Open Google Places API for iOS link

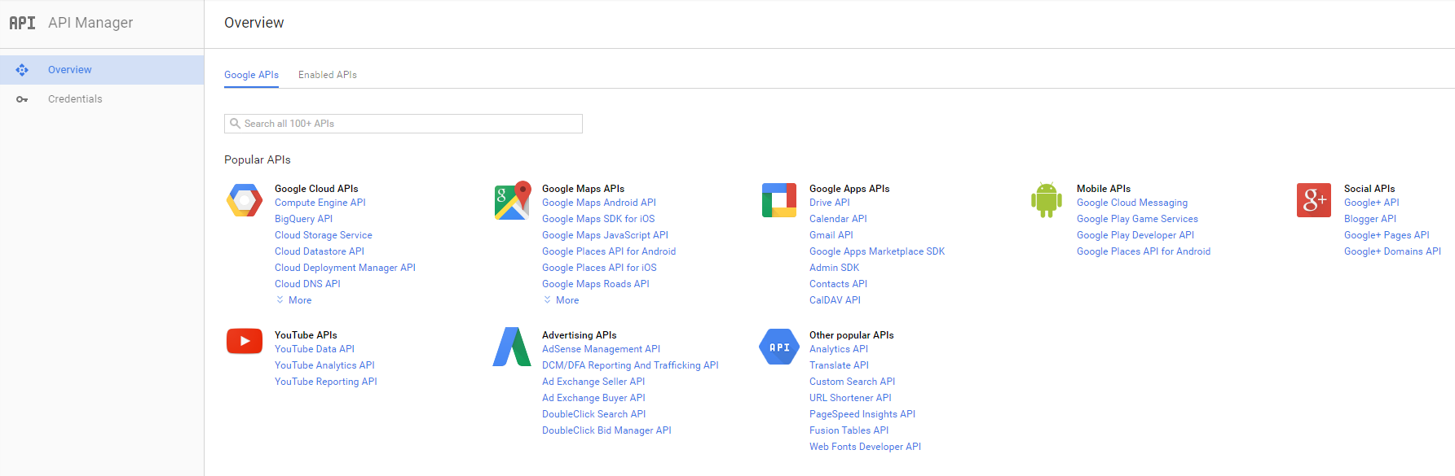coord(599,268)
